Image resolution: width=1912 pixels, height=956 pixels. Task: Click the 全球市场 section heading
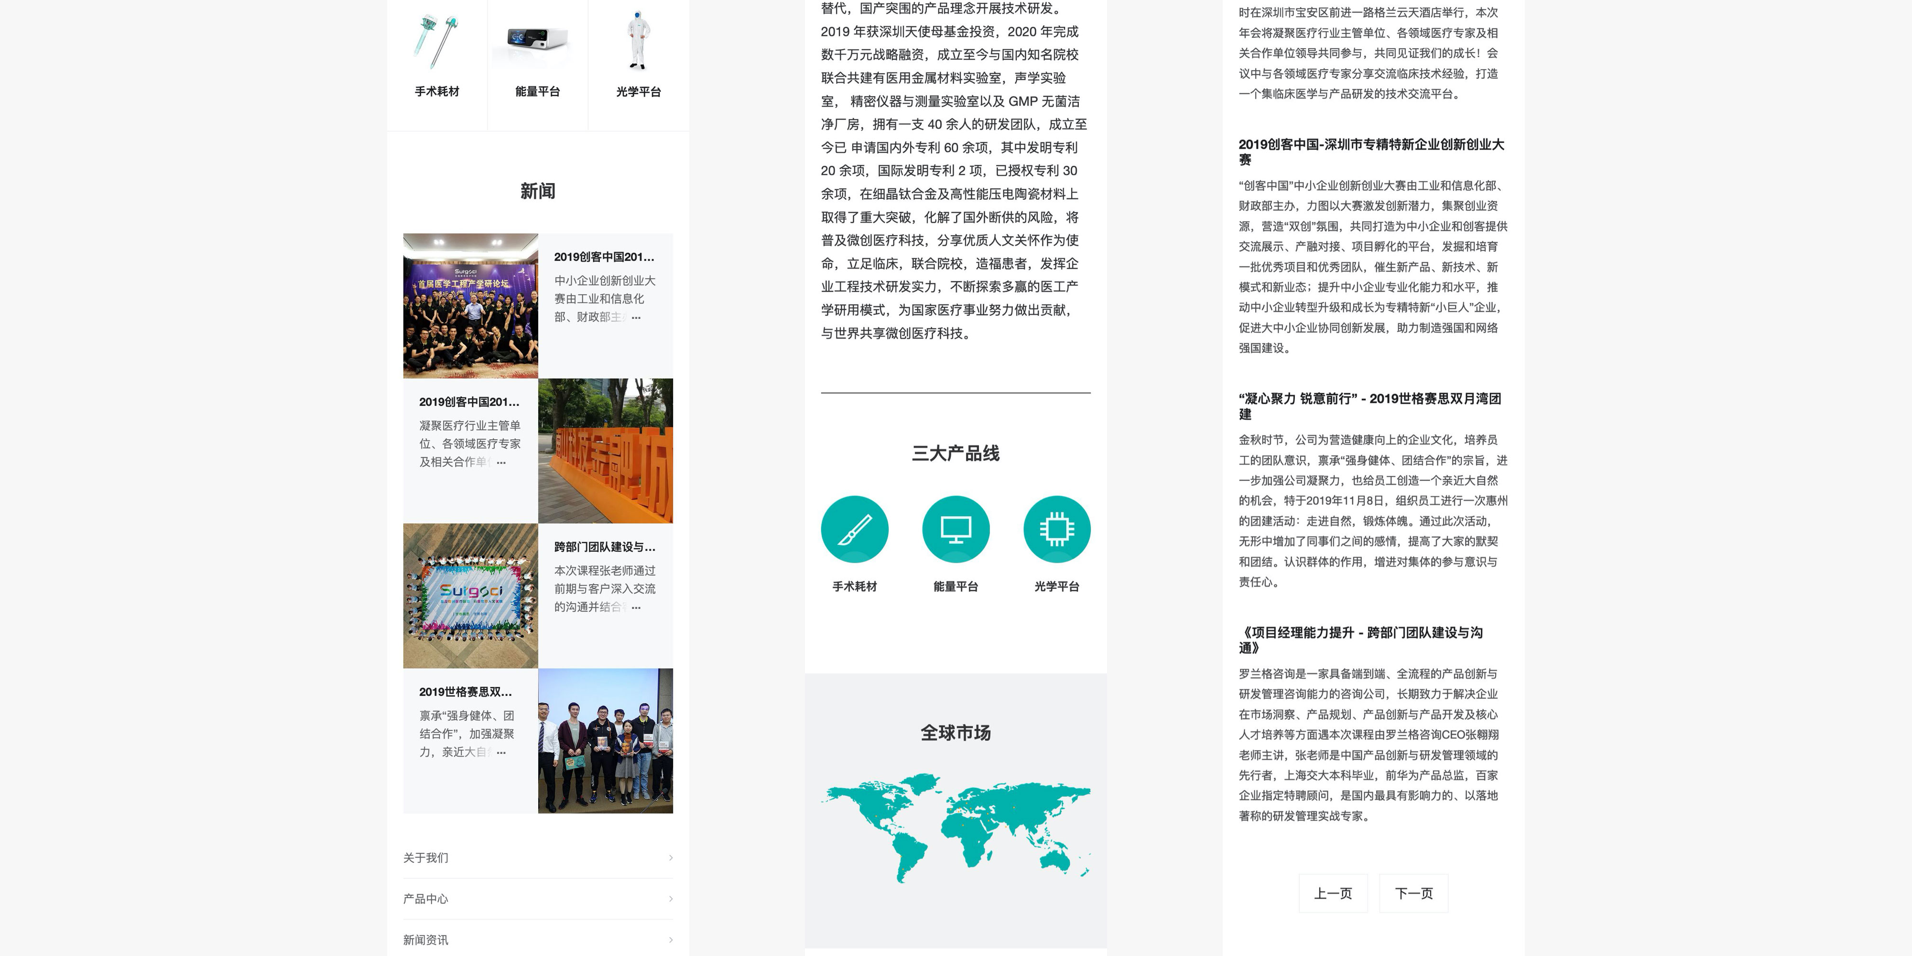click(955, 733)
